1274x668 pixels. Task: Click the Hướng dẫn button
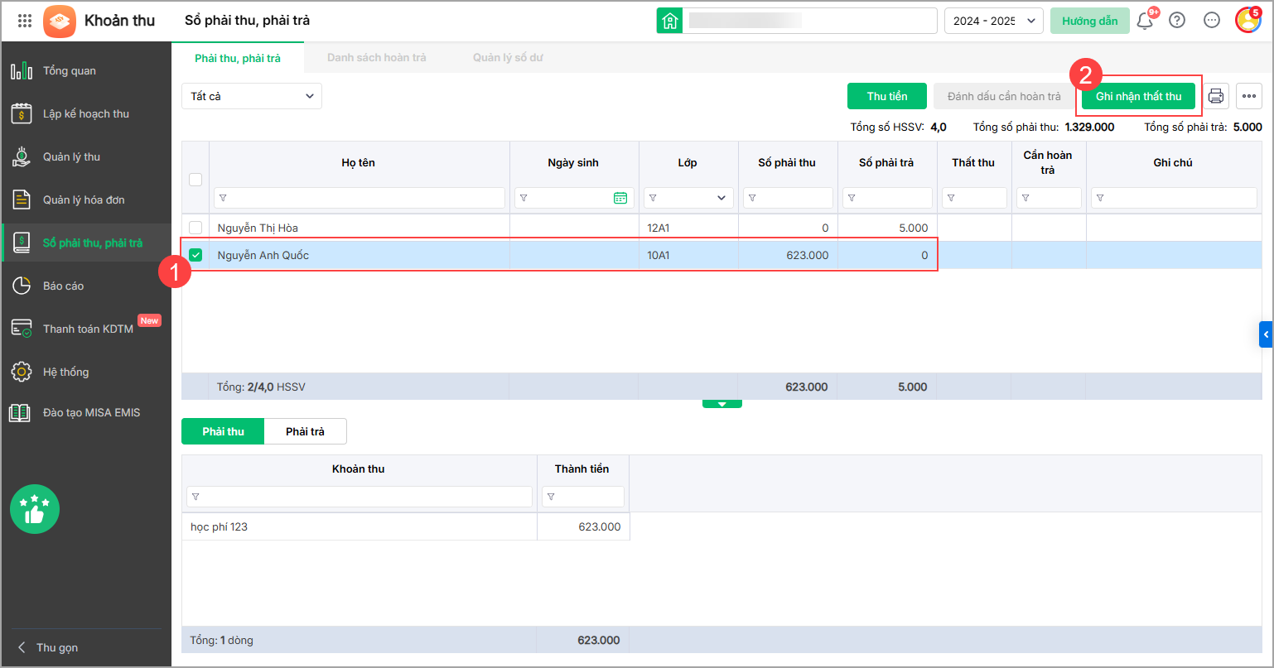pyautogui.click(x=1090, y=21)
